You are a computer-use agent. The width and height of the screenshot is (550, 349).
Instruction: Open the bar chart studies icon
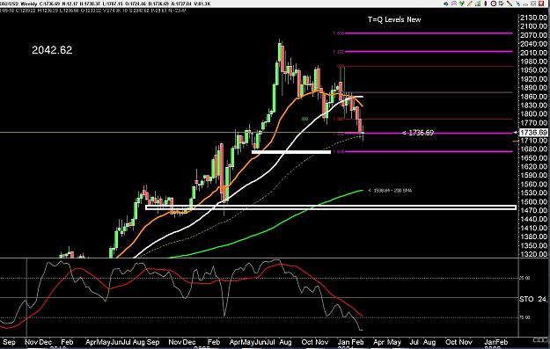(x=478, y=4)
